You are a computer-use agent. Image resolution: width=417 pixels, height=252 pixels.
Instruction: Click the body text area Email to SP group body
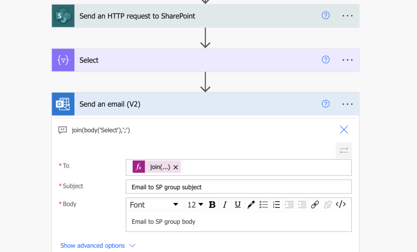pyautogui.click(x=239, y=221)
